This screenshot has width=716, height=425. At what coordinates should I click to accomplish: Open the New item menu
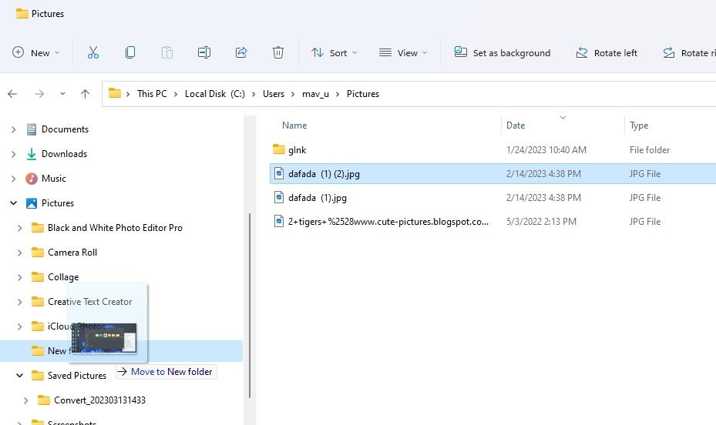pos(36,52)
